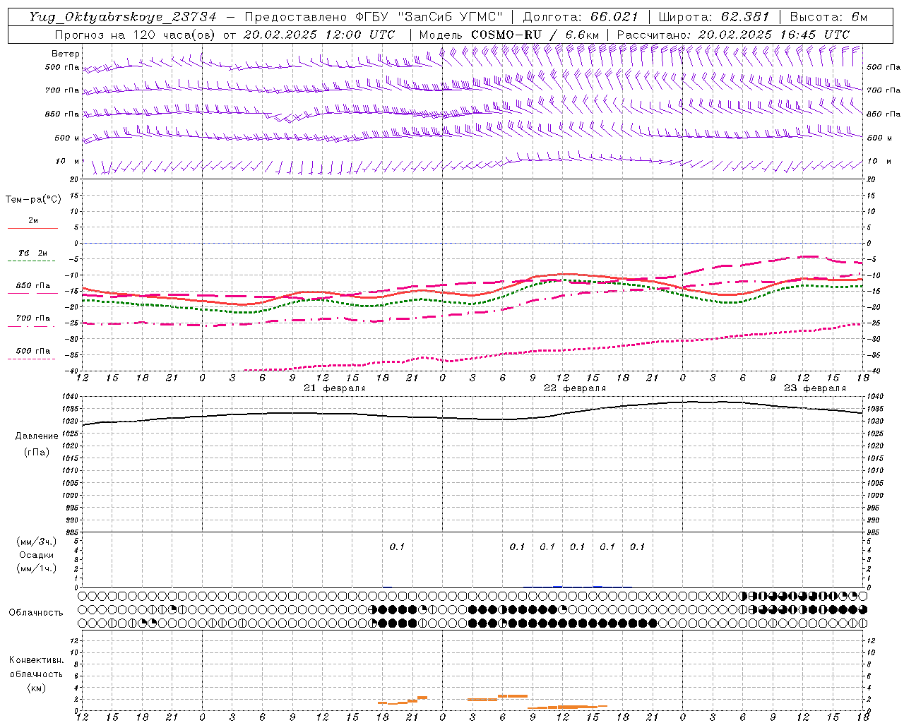Image resolution: width=904 pixels, height=723 pixels.
Task: Click the Рассчитано: 20.02.2025 16:45 UTC timestamp
Action: point(733,35)
